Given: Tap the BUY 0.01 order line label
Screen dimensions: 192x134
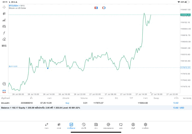Looking at the screenshot, I should pos(13,66).
